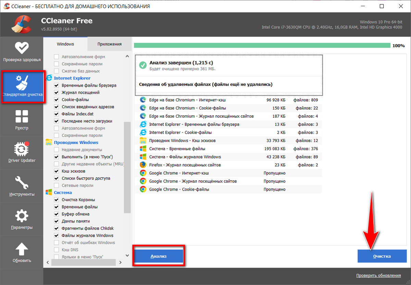This screenshot has width=411, height=285.
Task: Uncheck Кэш эскизов checkbox
Action: coord(57,171)
